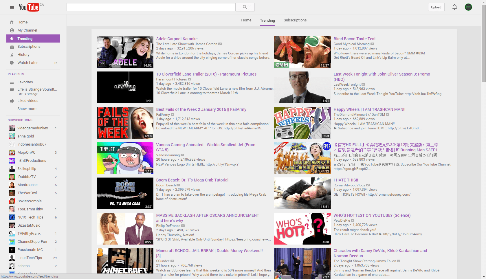Open Blind Bacon Taste Test title
Screen dimensions: 486x279
point(355,39)
